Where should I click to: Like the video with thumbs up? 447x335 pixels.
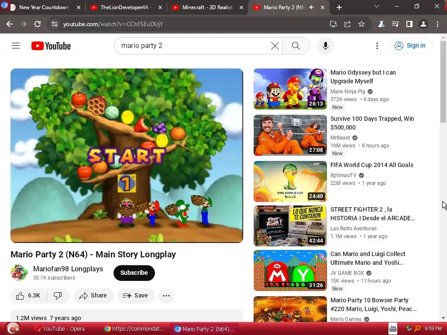(x=28, y=296)
